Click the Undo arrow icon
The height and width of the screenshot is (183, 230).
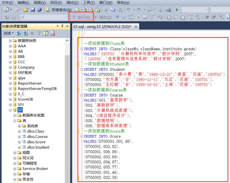pos(128,10)
